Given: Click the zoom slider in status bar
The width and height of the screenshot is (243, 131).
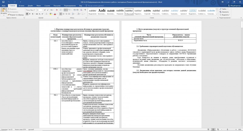Looking at the screenshot, I should point(229,129).
